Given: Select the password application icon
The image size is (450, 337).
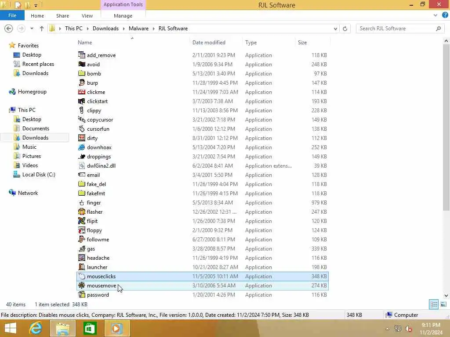Looking at the screenshot, I should 81,294.
